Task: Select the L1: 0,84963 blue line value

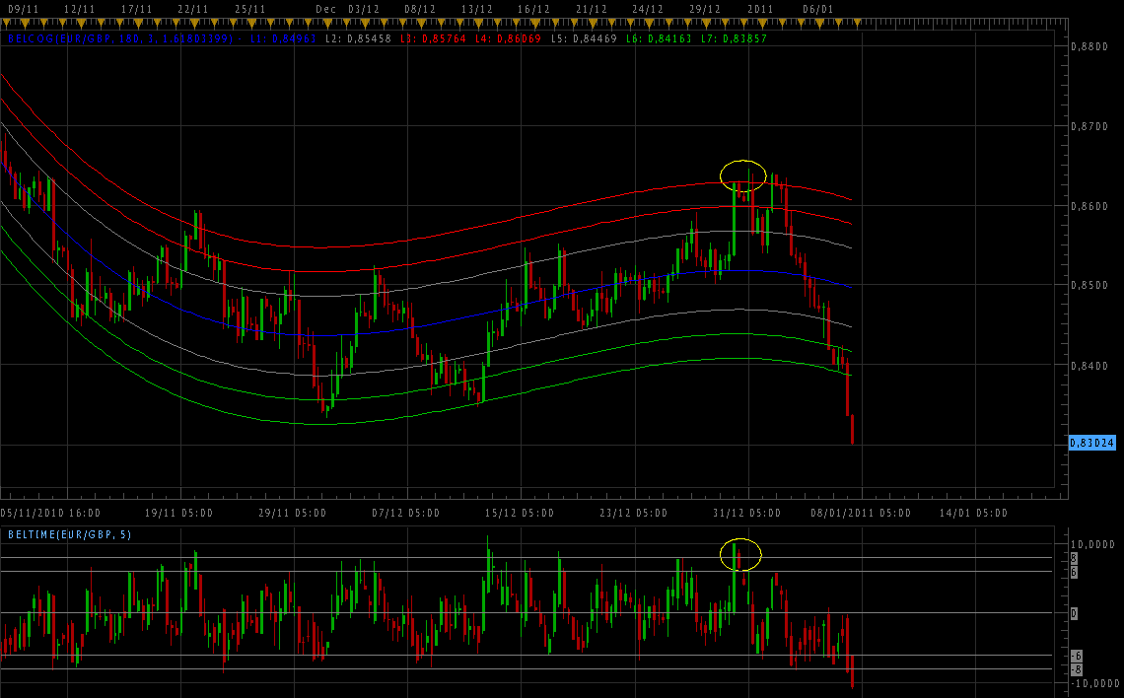Action: pyautogui.click(x=283, y=38)
